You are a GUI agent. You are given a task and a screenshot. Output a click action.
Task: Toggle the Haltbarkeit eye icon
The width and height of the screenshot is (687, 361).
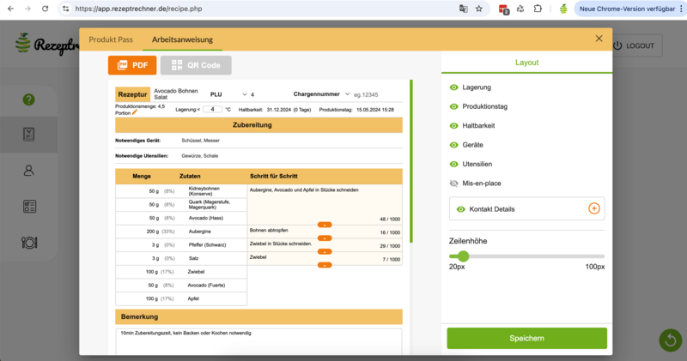click(454, 125)
